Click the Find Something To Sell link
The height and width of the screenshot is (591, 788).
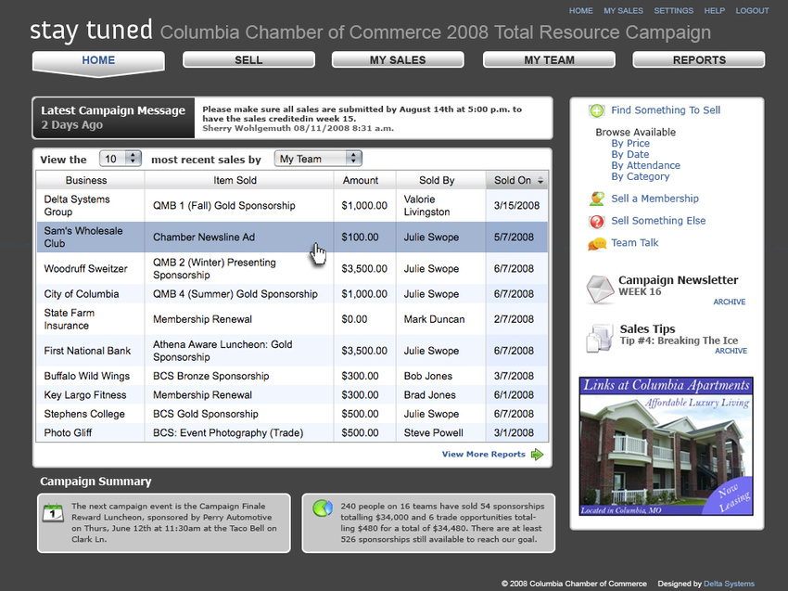[x=666, y=110]
